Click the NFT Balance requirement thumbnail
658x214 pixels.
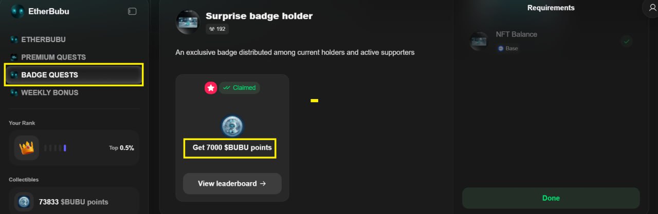point(479,41)
